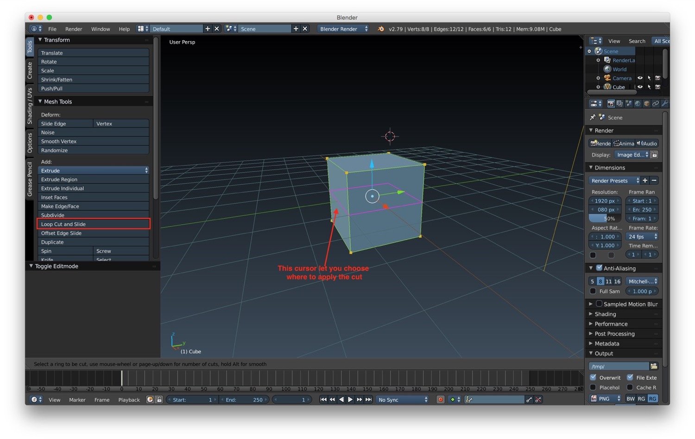This screenshot has height=439, width=695.
Task: Toggle Cube visibility eye in outliner
Action: (x=640, y=87)
